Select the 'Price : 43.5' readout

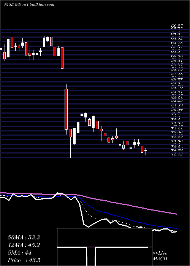(x=24, y=260)
